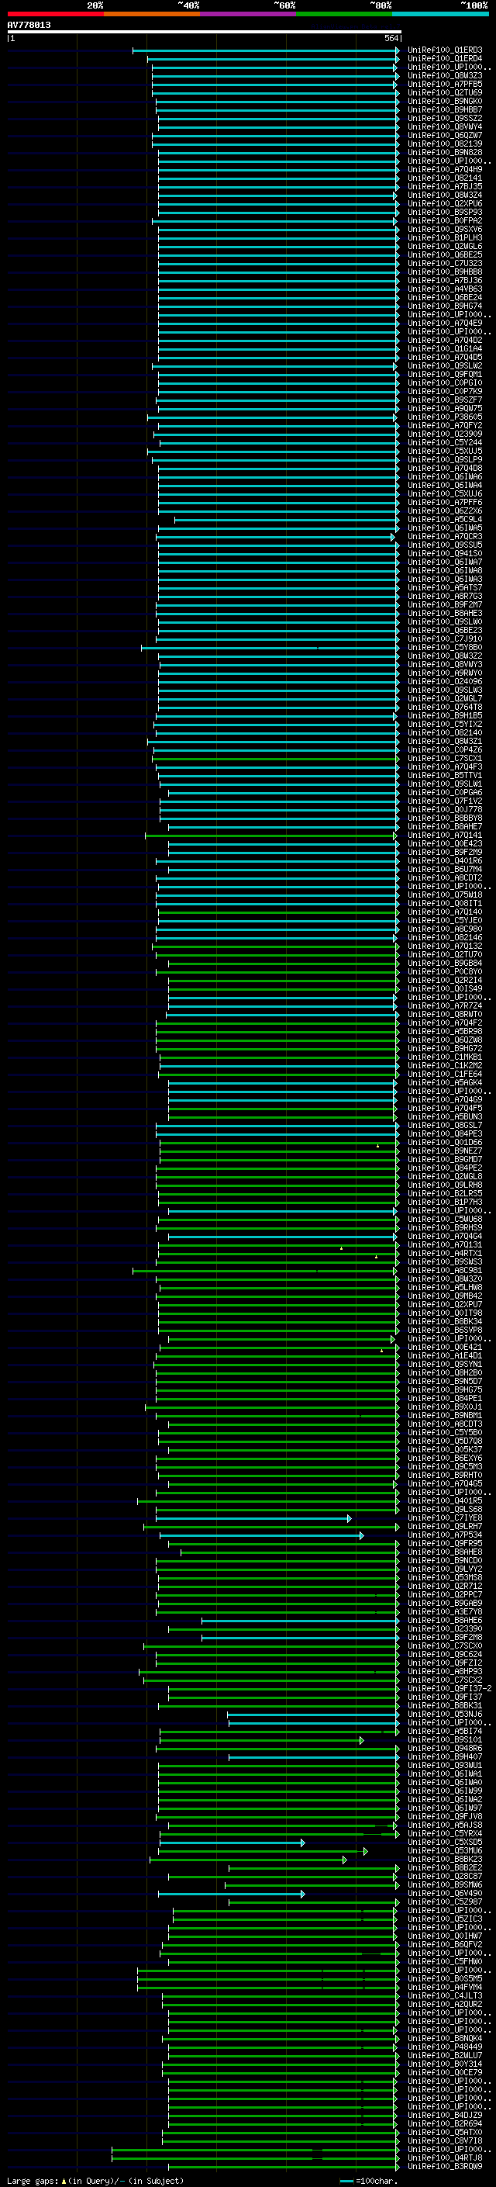The width and height of the screenshot is (496, 2187).
Task: Select hit label UniRef100_A7PF85
Action: [445, 84]
